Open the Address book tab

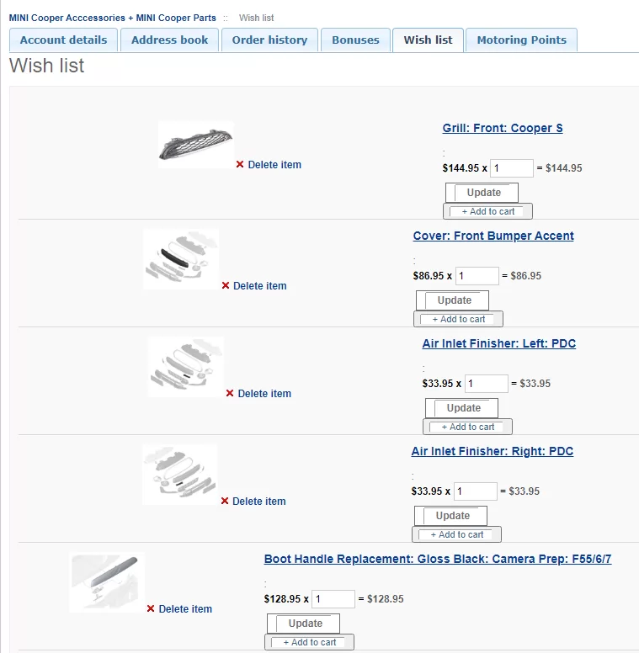(x=169, y=40)
